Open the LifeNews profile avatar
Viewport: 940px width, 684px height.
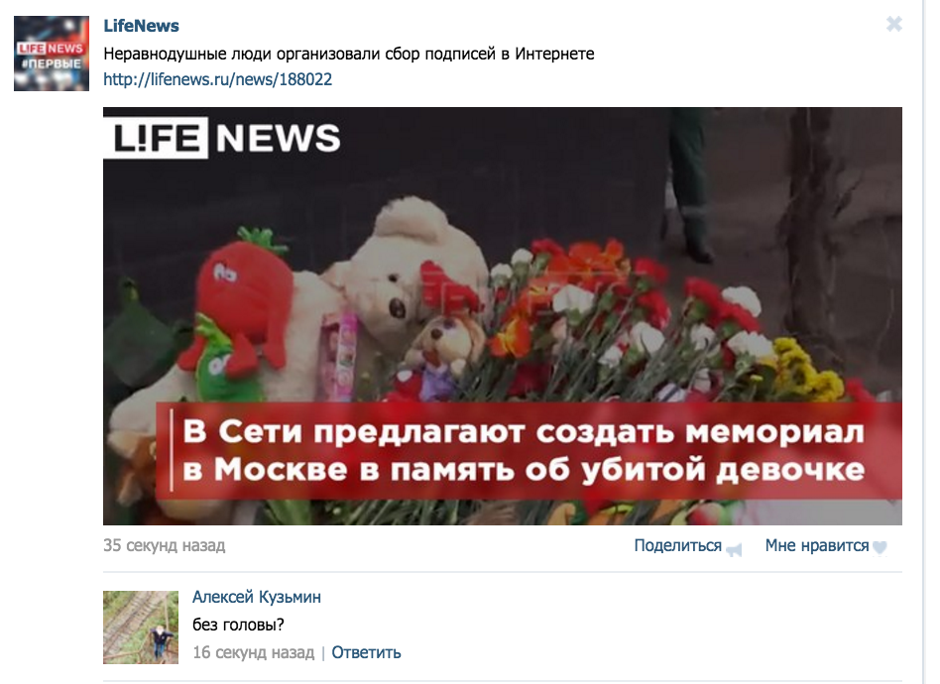click(52, 54)
